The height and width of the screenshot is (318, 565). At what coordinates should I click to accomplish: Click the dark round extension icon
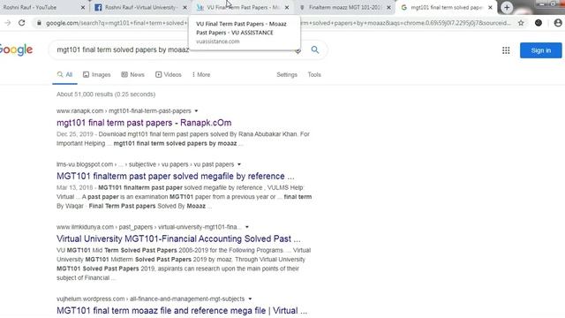(x=539, y=23)
